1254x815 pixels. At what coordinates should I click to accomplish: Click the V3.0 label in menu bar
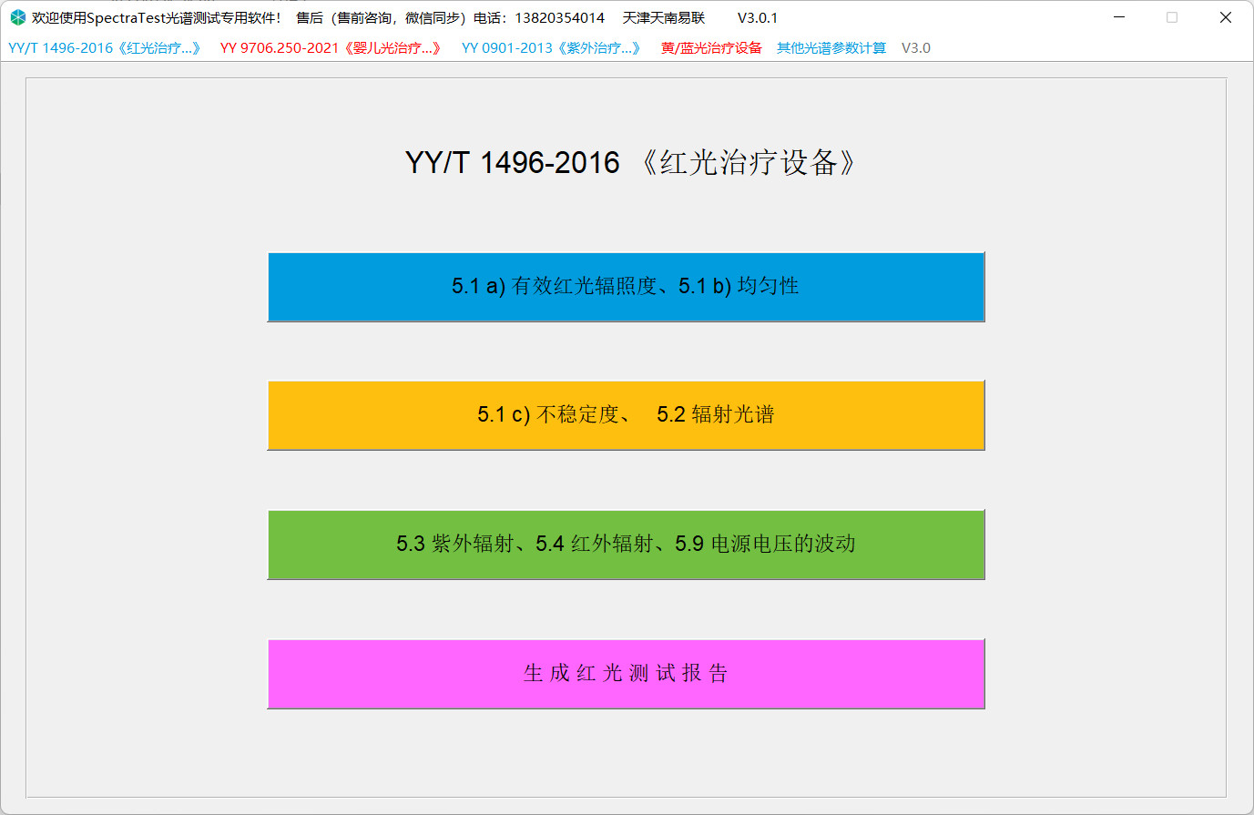click(915, 48)
